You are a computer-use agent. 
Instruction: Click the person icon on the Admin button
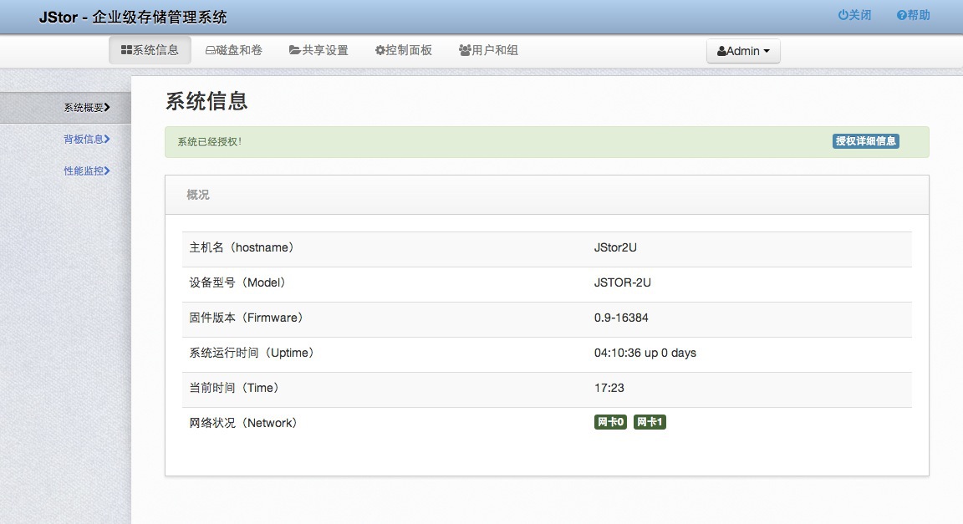click(x=721, y=50)
